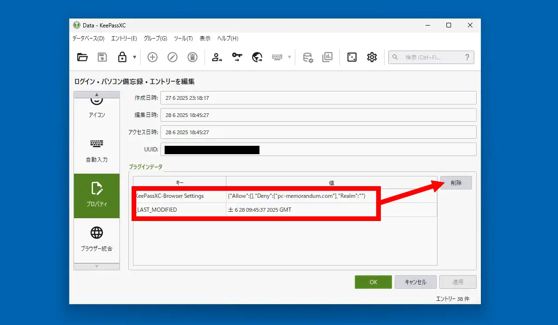558x325 pixels.
Task: Click the 削除 button
Action: click(456, 182)
